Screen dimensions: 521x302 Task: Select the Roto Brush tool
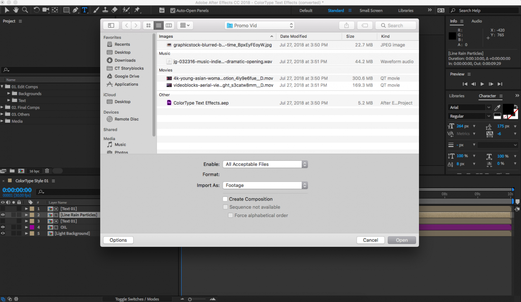126,10
